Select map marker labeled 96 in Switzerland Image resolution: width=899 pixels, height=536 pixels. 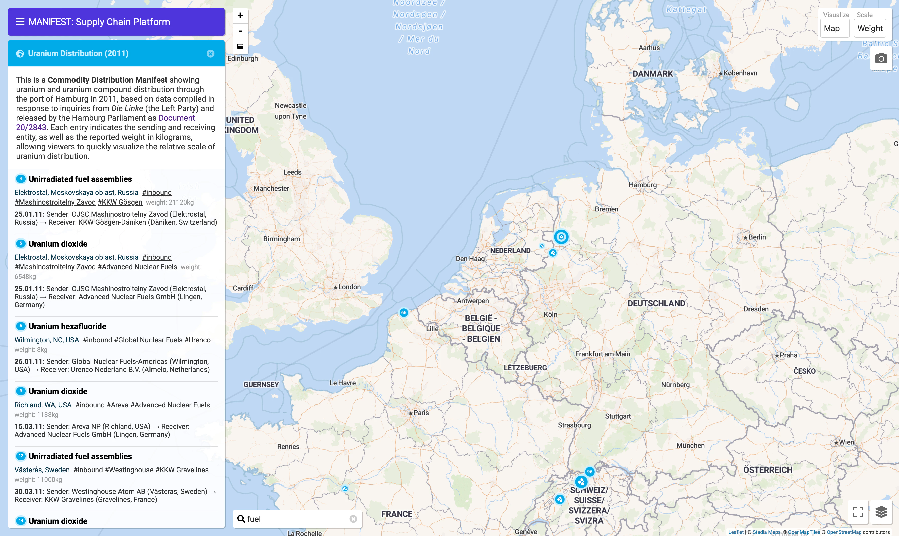click(x=589, y=471)
